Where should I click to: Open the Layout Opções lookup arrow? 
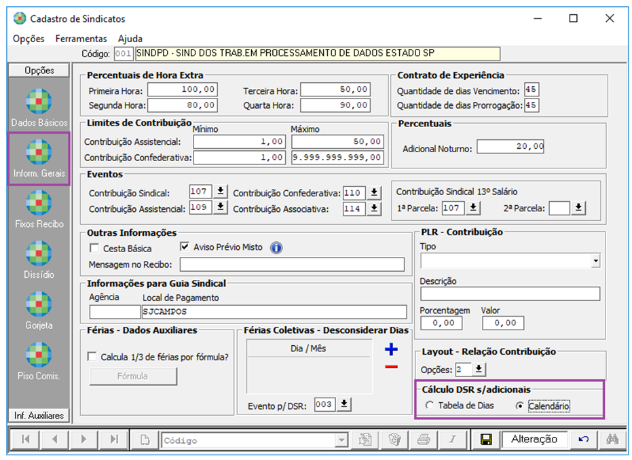coord(479,369)
